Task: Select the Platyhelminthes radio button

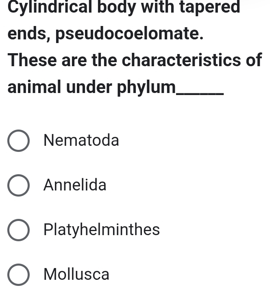Action: (x=18, y=230)
